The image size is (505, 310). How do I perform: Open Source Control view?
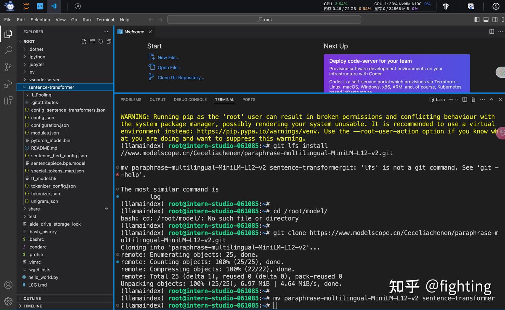point(8,67)
